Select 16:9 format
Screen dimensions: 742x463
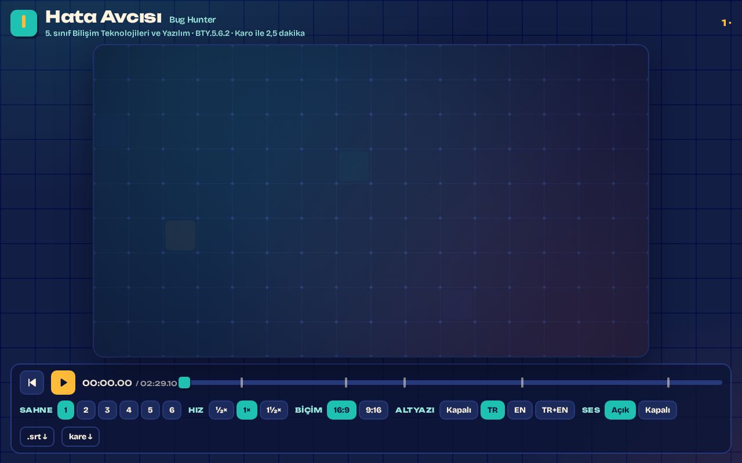click(341, 410)
